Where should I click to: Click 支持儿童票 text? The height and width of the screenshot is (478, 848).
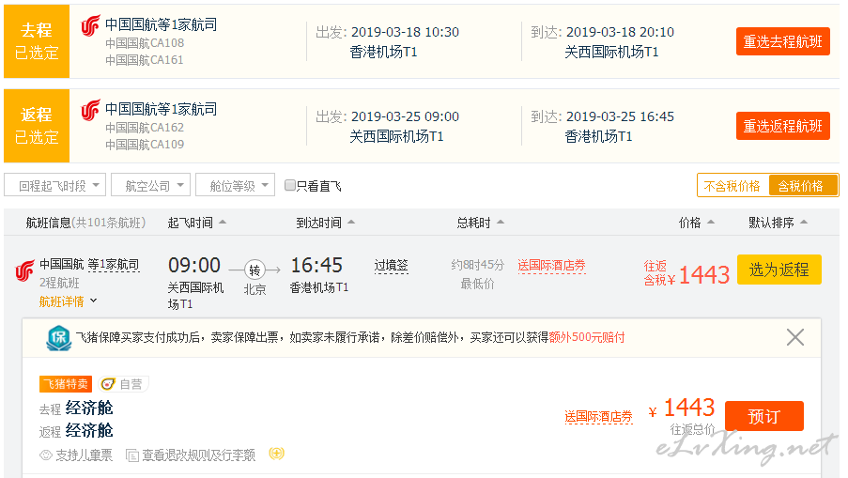tap(84, 455)
